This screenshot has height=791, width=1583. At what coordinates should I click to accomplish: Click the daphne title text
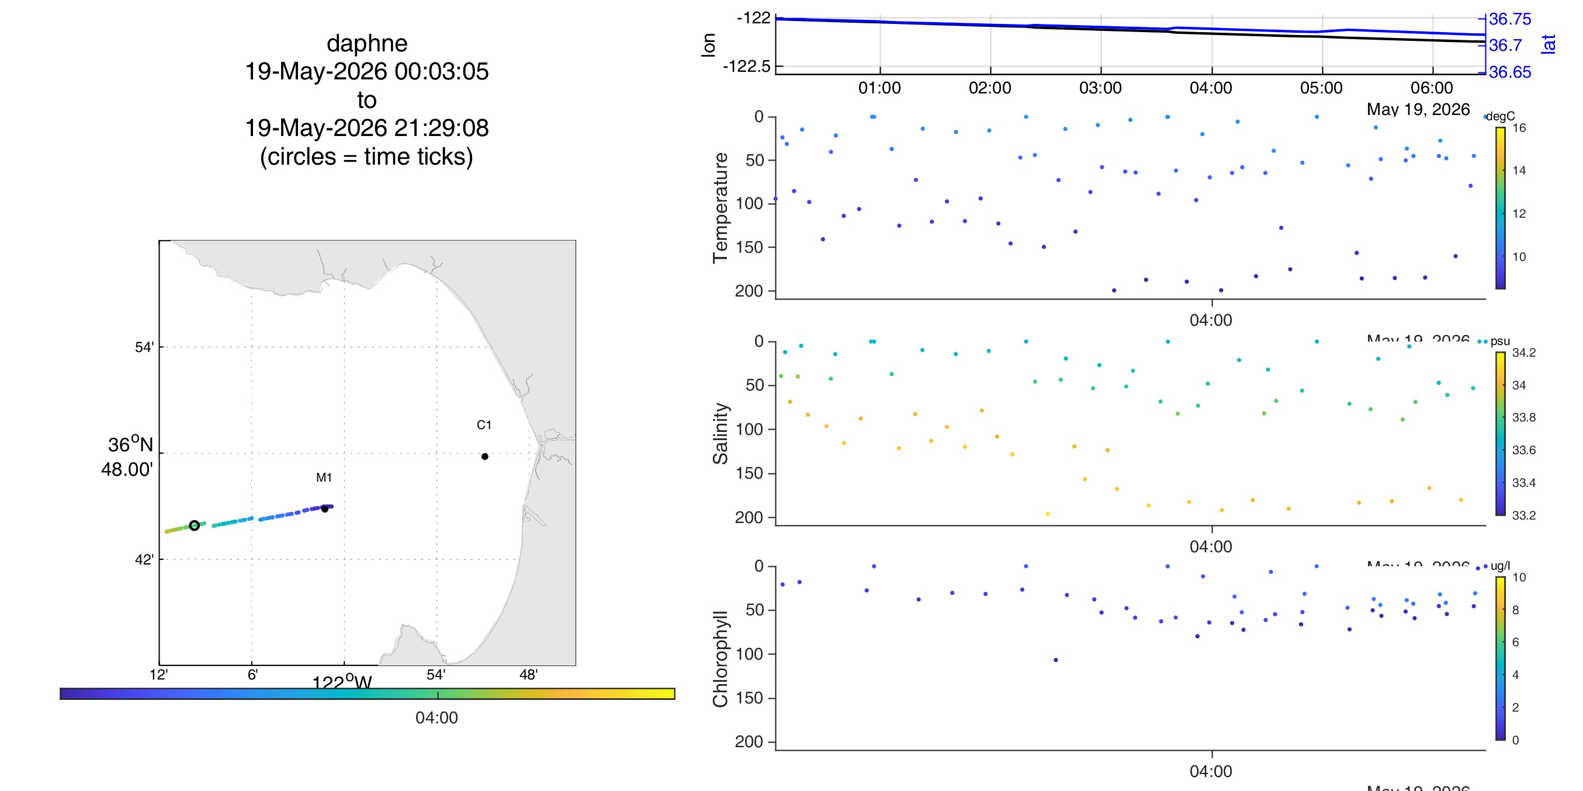[367, 44]
